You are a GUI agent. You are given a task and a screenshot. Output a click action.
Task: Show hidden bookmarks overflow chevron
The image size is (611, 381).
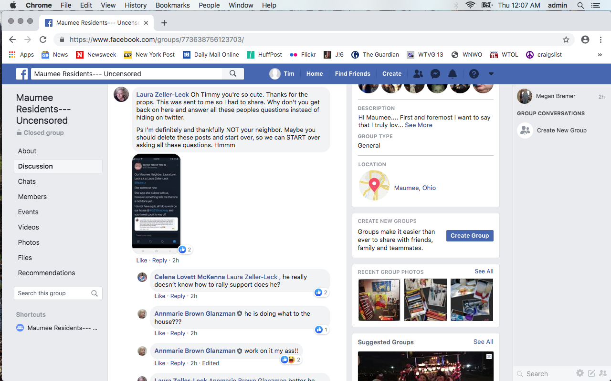point(600,55)
